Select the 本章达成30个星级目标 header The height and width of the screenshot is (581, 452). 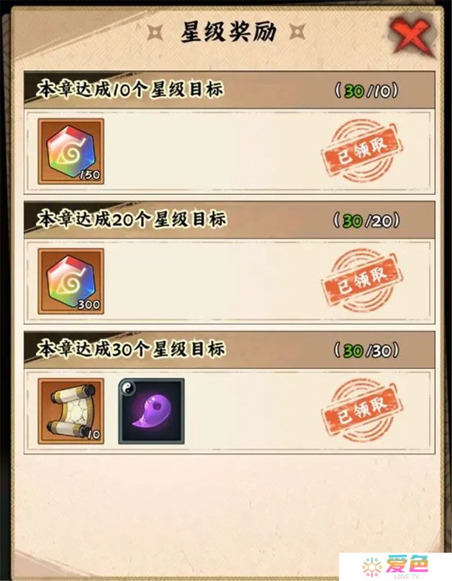[x=131, y=349]
